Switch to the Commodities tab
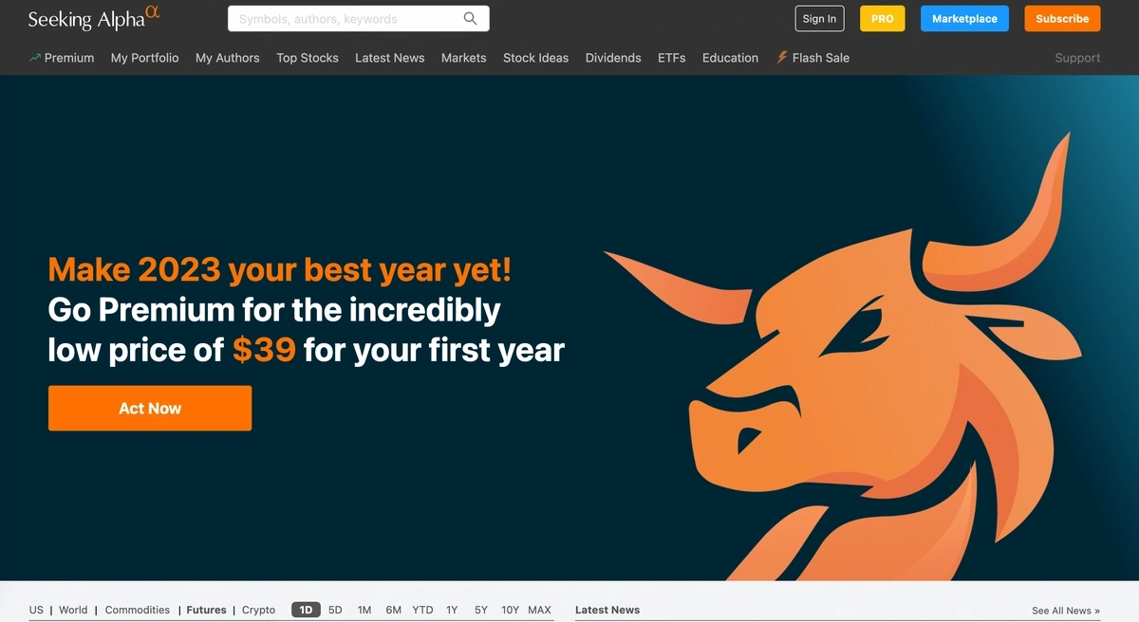The width and height of the screenshot is (1139, 622). click(138, 611)
